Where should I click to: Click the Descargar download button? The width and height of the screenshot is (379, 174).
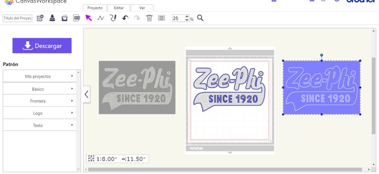(42, 46)
